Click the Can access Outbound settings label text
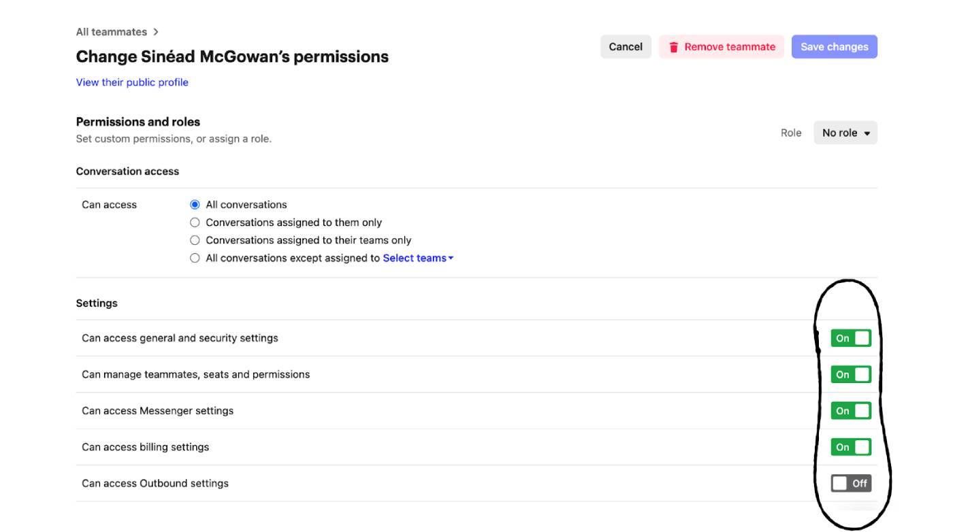Image resolution: width=953 pixels, height=532 pixels. click(155, 483)
